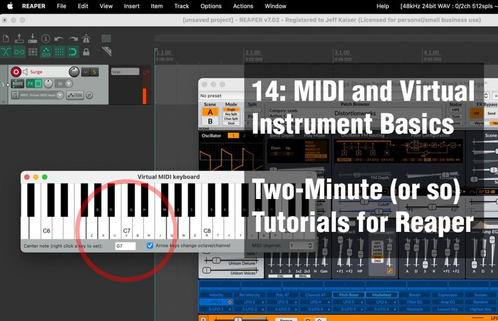Click the dashed selection rectangle toolbar icon

point(106,39)
